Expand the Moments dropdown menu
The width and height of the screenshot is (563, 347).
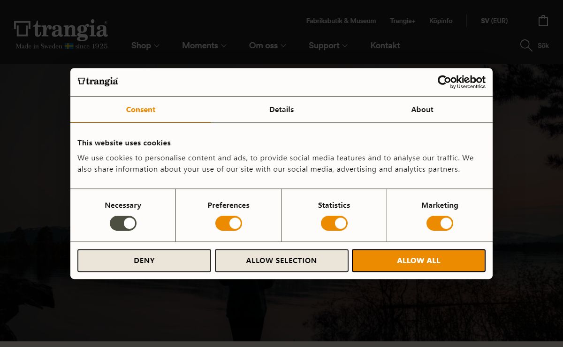(205, 45)
